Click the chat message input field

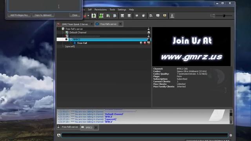(145, 135)
